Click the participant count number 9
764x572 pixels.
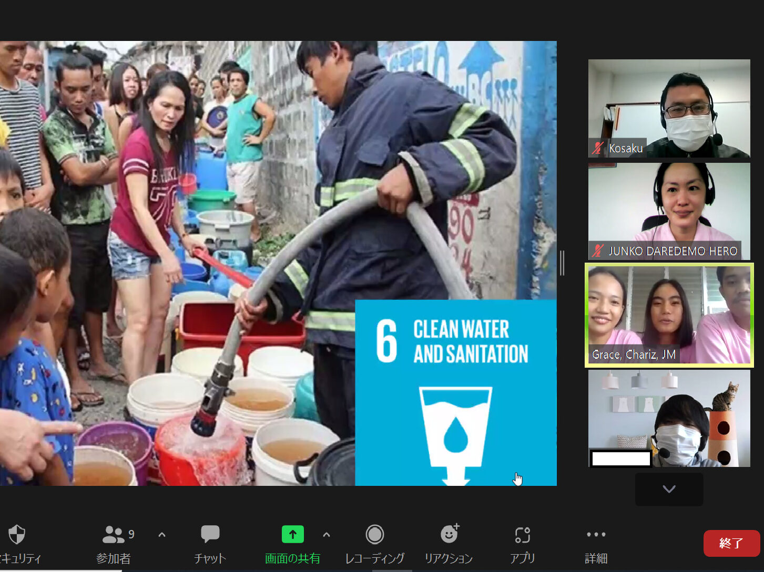[x=131, y=534]
